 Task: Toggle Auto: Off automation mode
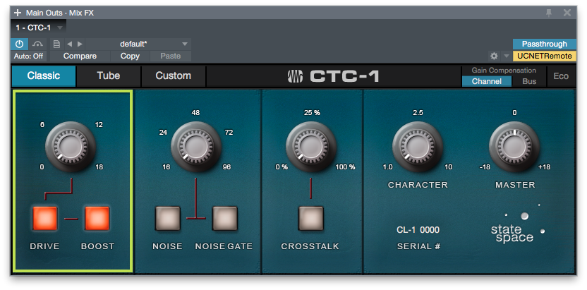pyautogui.click(x=28, y=56)
